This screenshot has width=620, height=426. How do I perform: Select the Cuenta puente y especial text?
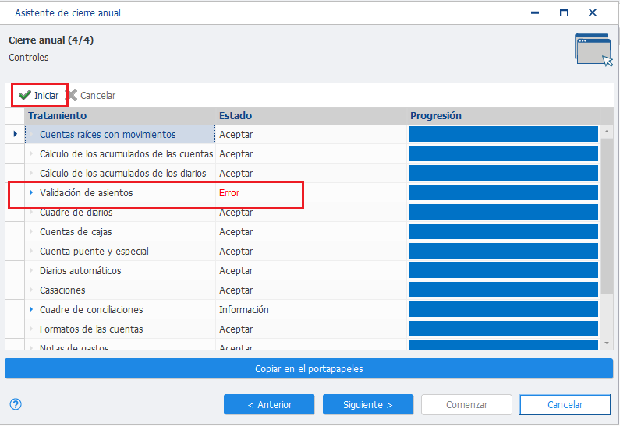tap(94, 251)
